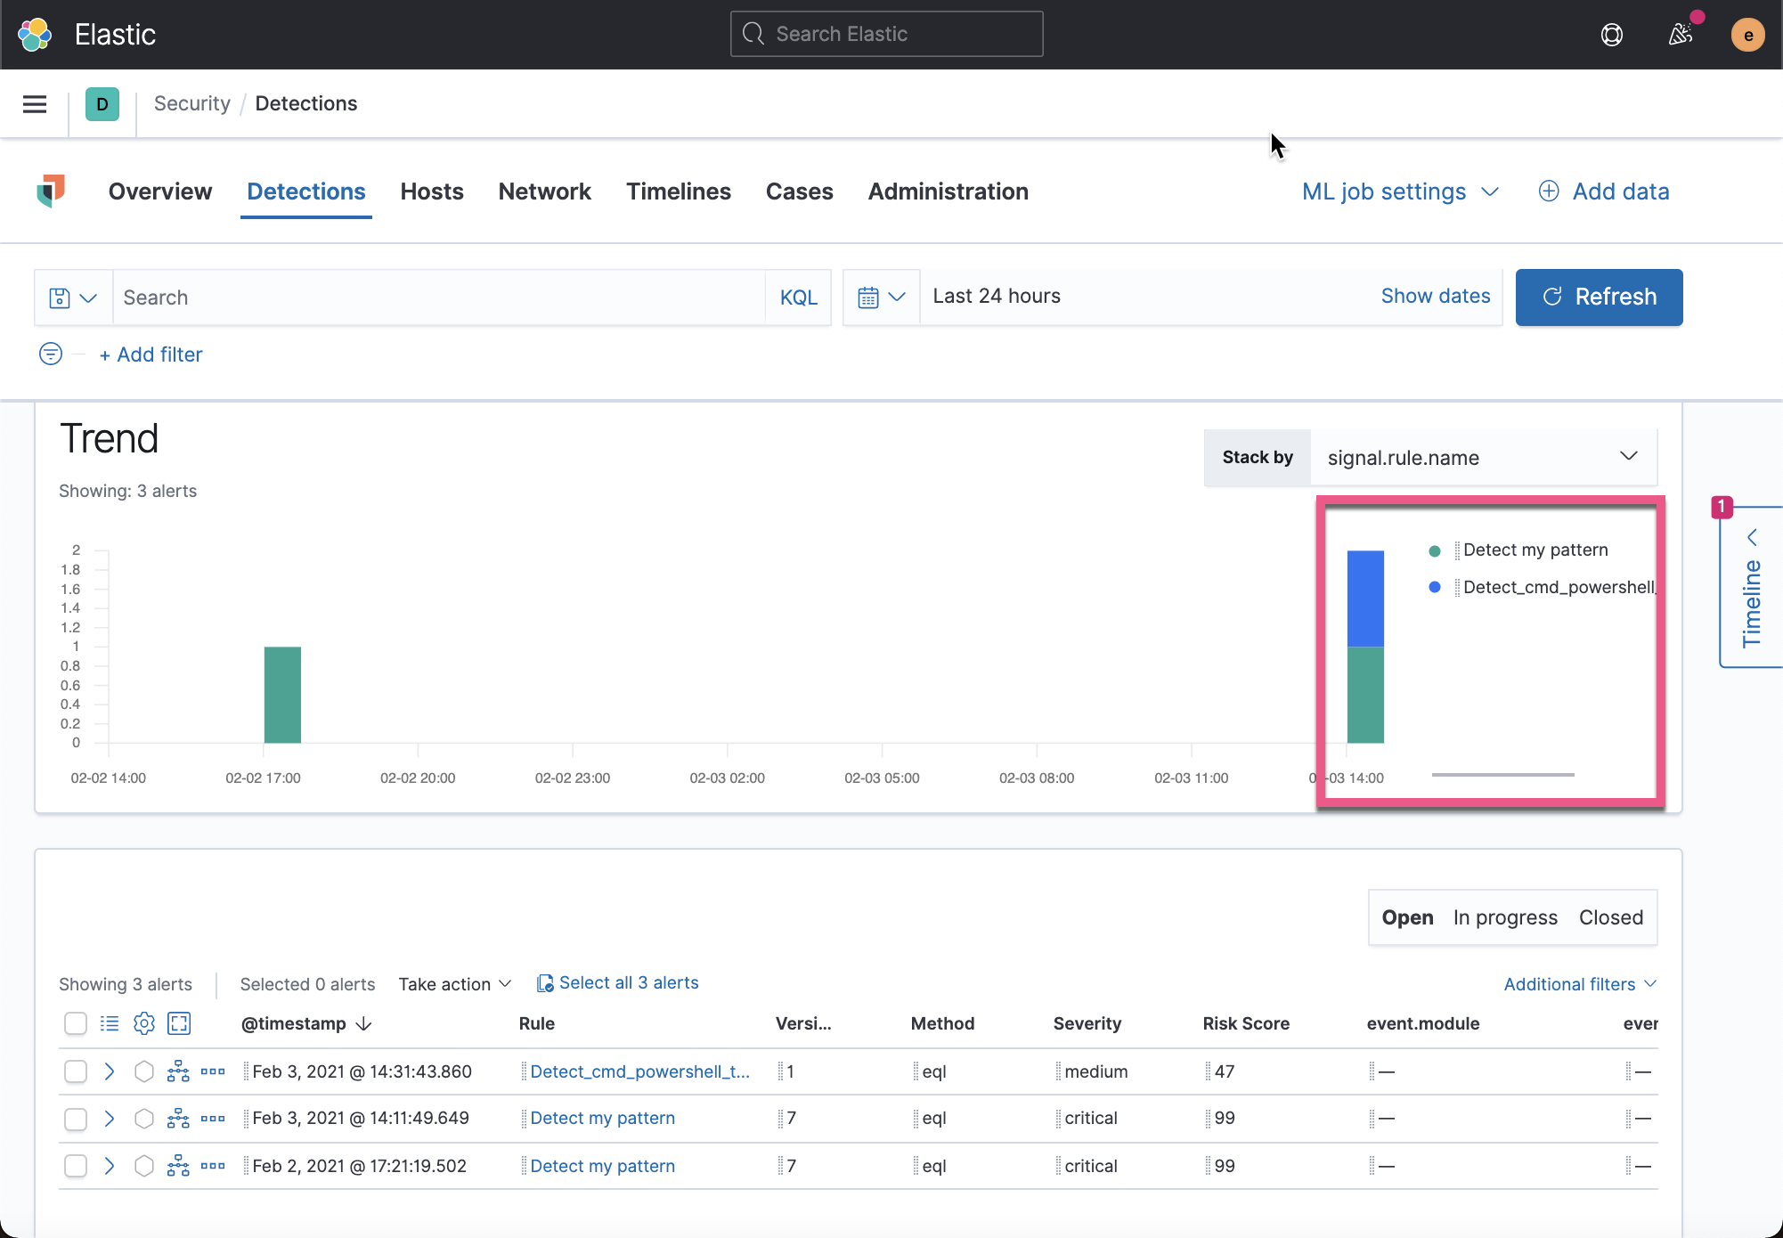Switch to the Network tab
Viewport: 1783px width, 1238px height.
pos(544,191)
